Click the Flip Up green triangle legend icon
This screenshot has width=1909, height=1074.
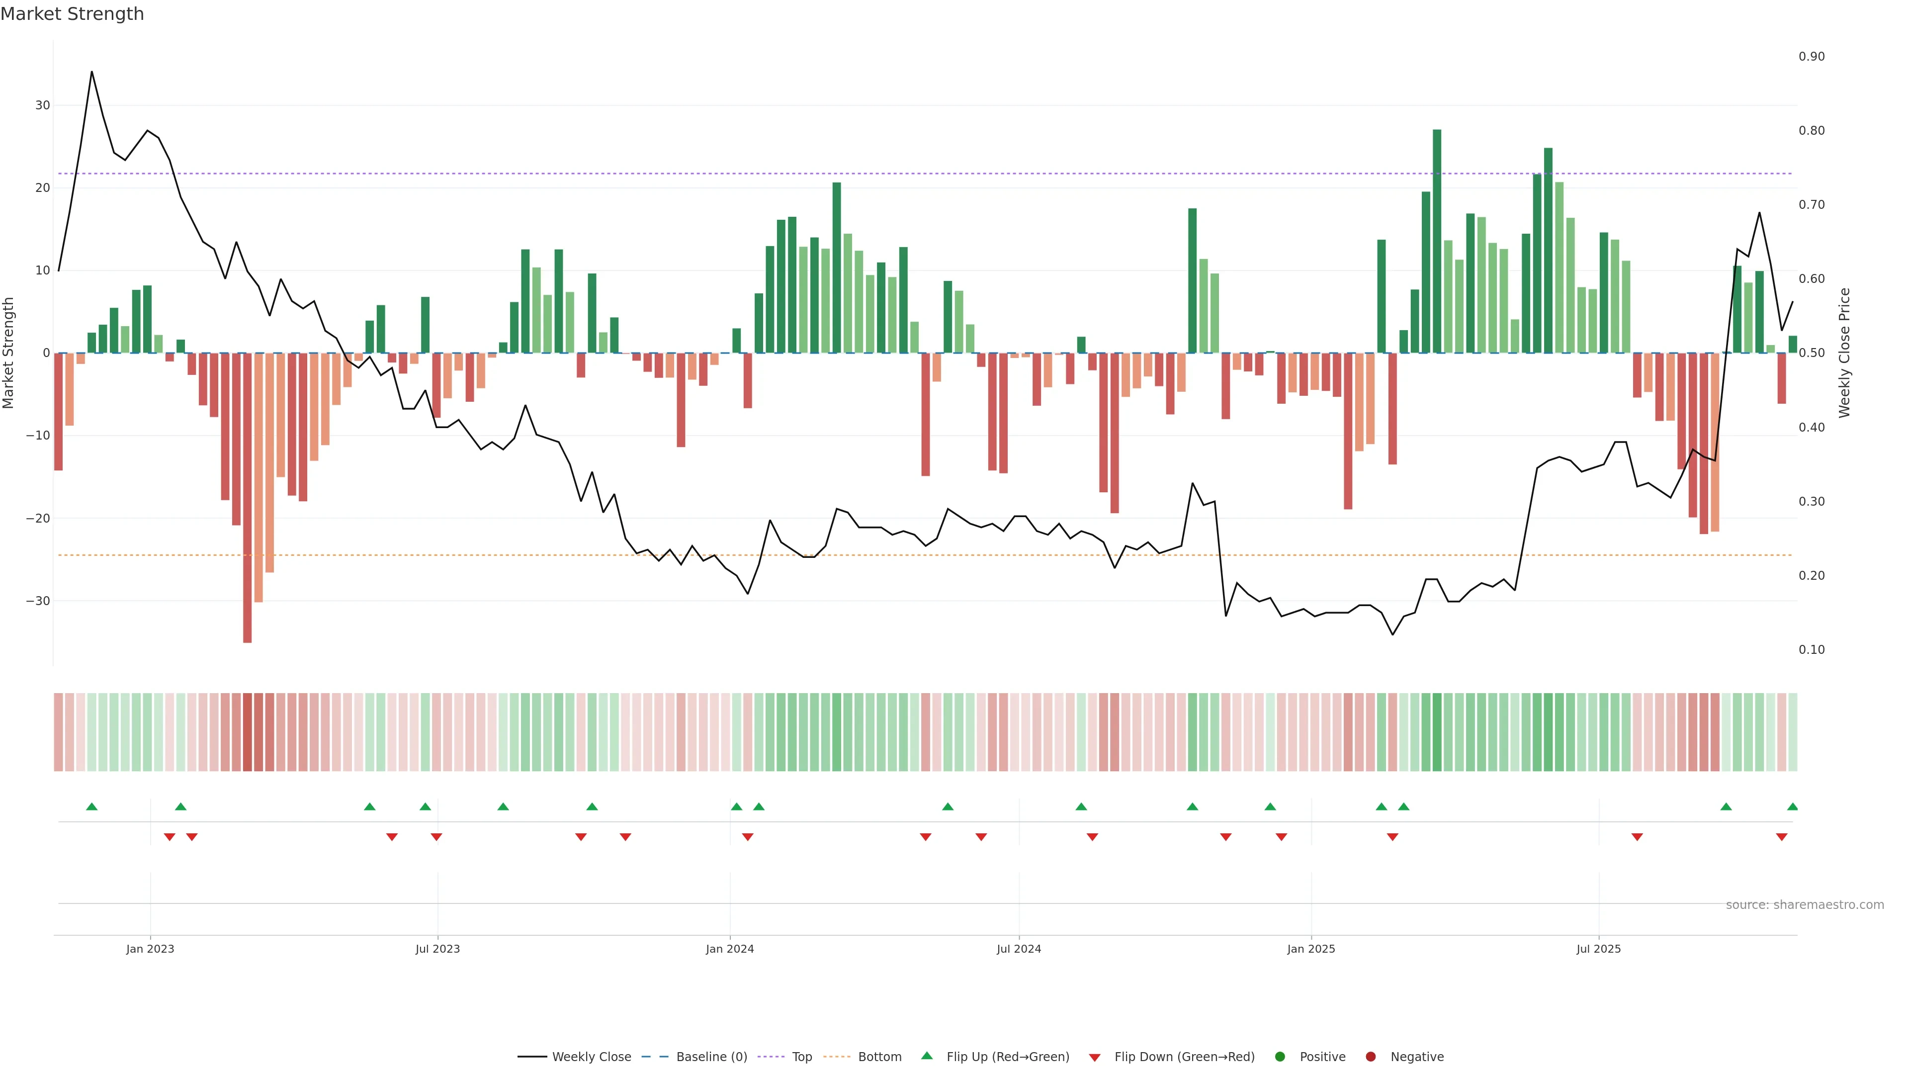coord(926,1056)
